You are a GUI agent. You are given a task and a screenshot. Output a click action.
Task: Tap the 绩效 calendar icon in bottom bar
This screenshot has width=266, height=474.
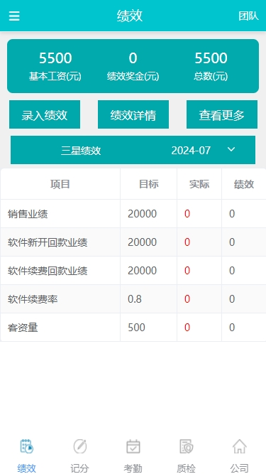click(27, 446)
